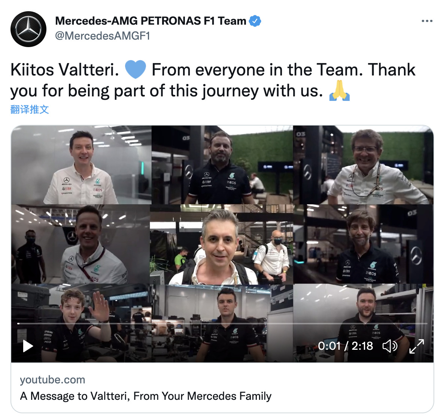Click the waving man video tile

pyautogui.click(x=82, y=323)
